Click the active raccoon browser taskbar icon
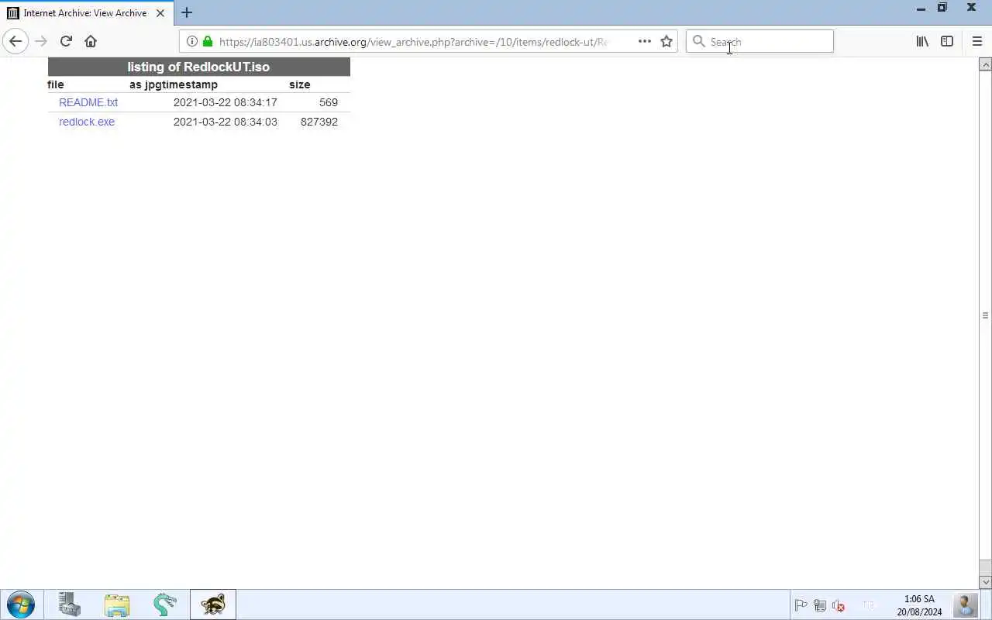 [x=213, y=604]
